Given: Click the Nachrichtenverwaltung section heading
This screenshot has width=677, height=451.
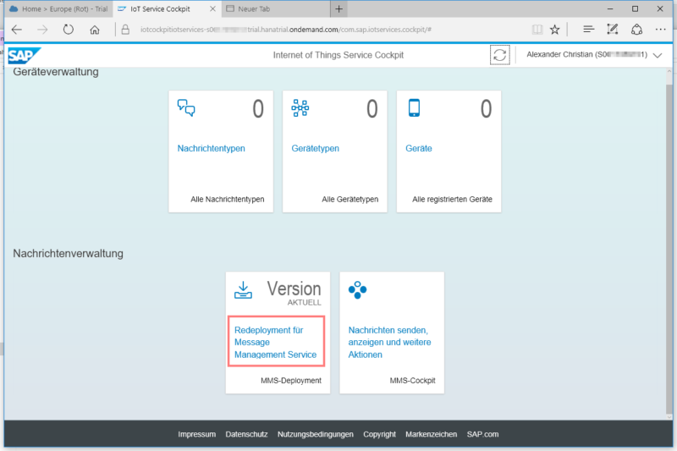Looking at the screenshot, I should pos(69,253).
